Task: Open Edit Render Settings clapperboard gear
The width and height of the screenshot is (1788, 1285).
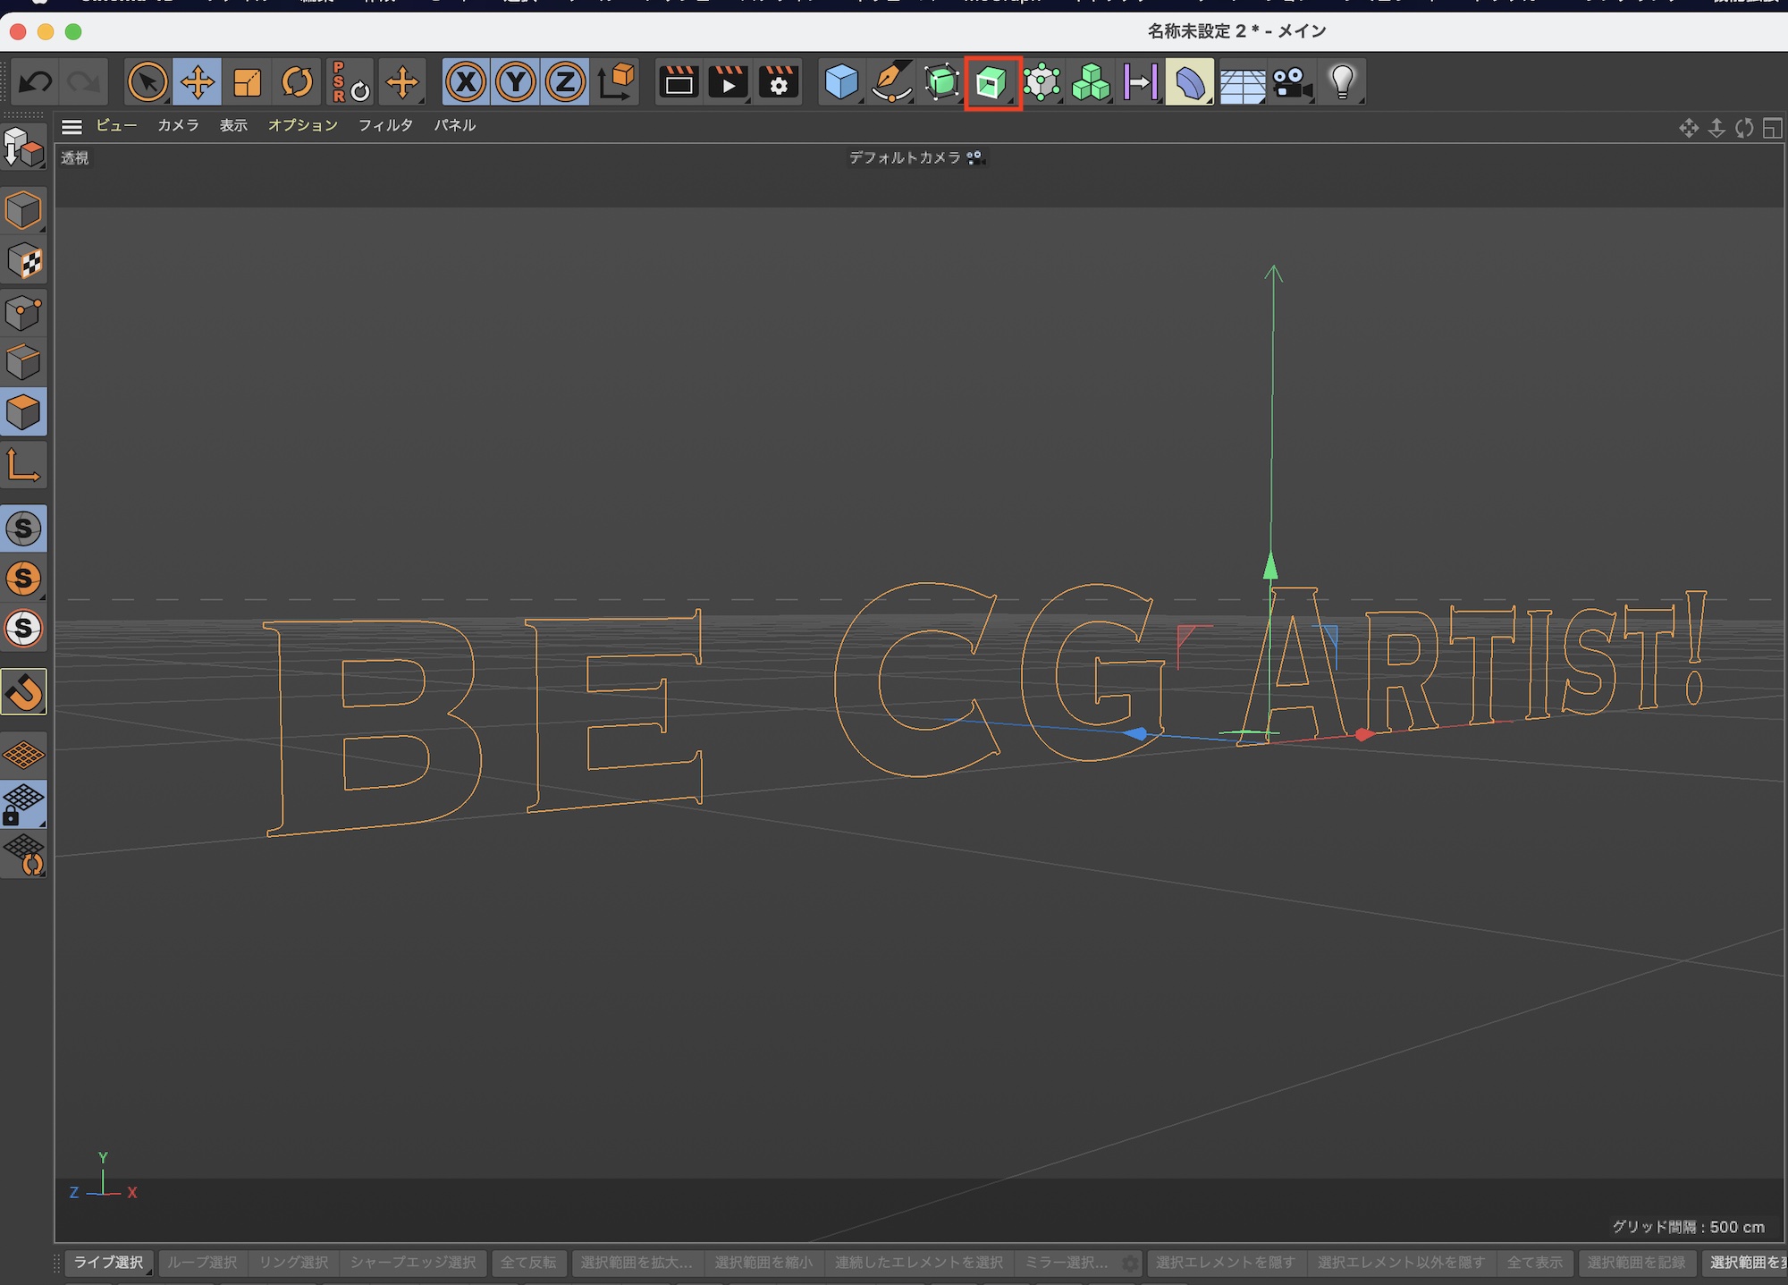Action: tap(779, 83)
